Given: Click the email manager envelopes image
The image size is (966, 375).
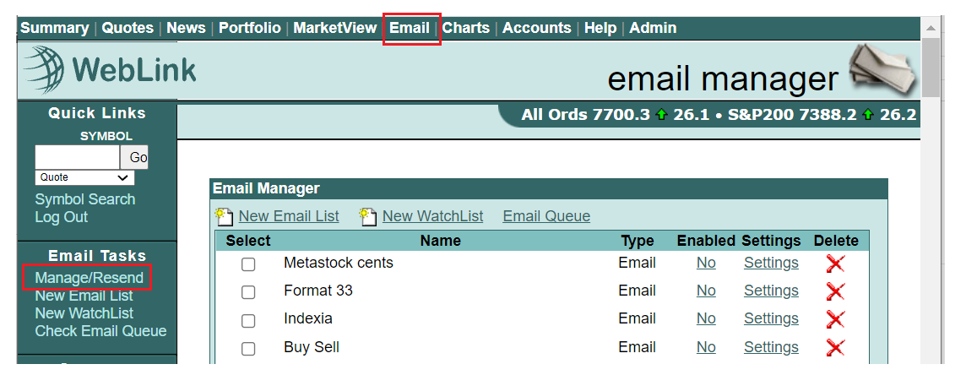Looking at the screenshot, I should click(883, 71).
